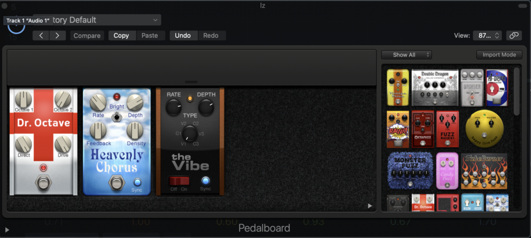The image size is (531, 238).
Task: Click the Heavenly Chorus red LED
Action: [117, 97]
